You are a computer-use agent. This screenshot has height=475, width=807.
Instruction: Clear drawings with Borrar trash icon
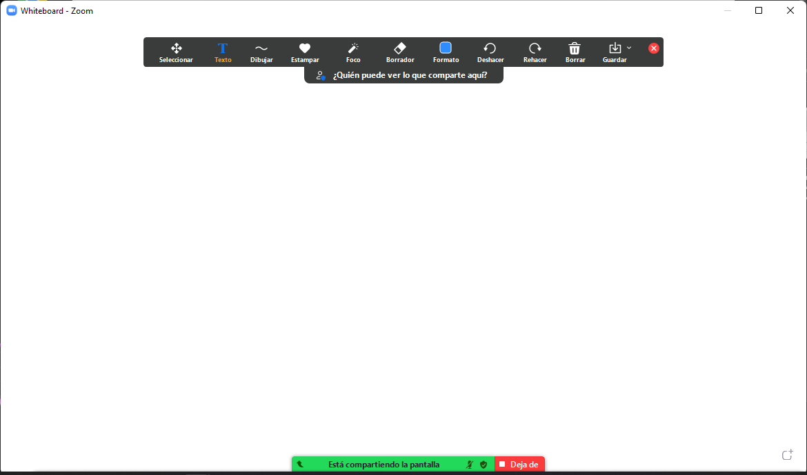[x=575, y=52]
